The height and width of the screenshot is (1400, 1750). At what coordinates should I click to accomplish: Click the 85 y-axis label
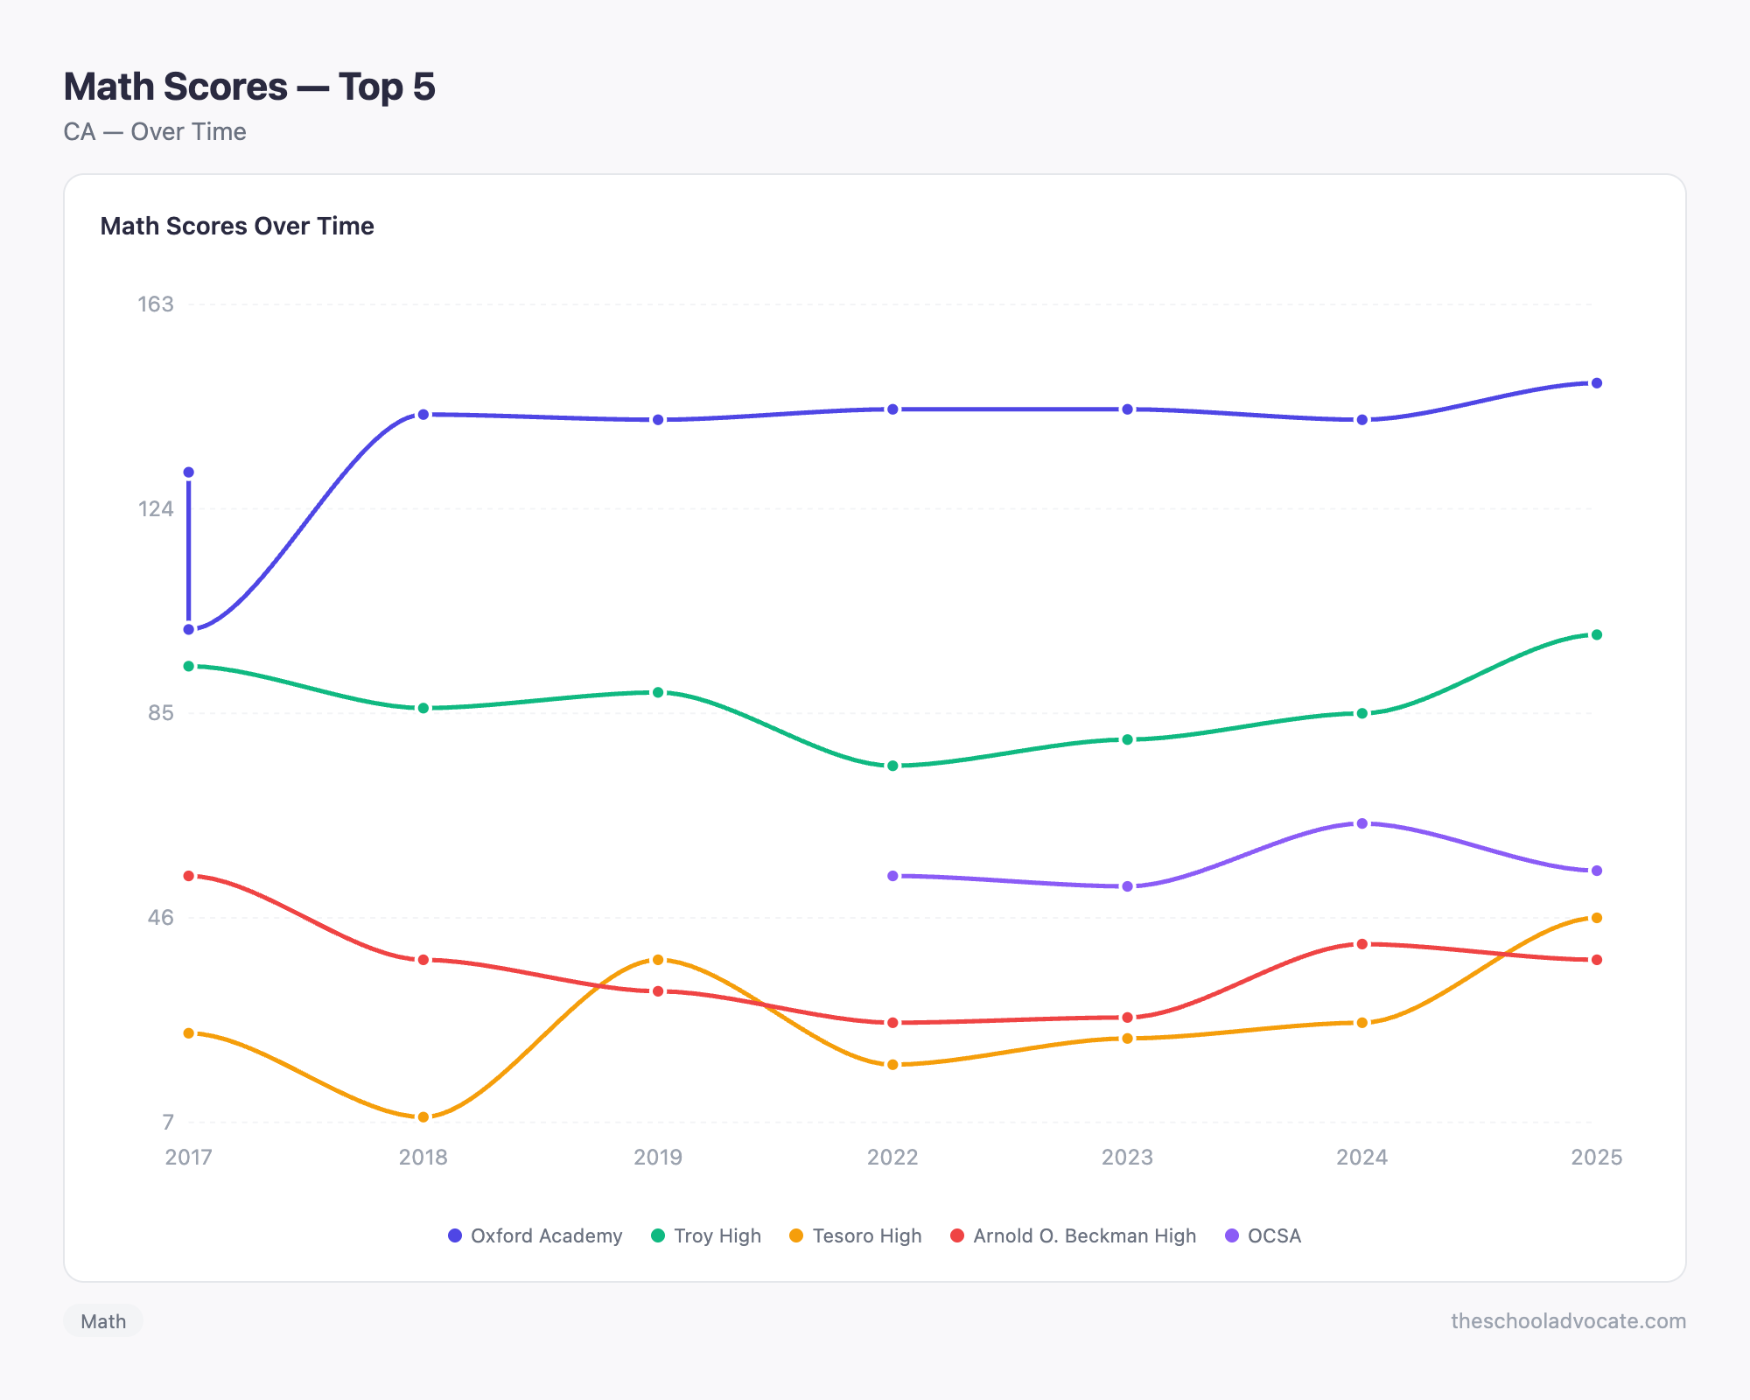[x=161, y=713]
